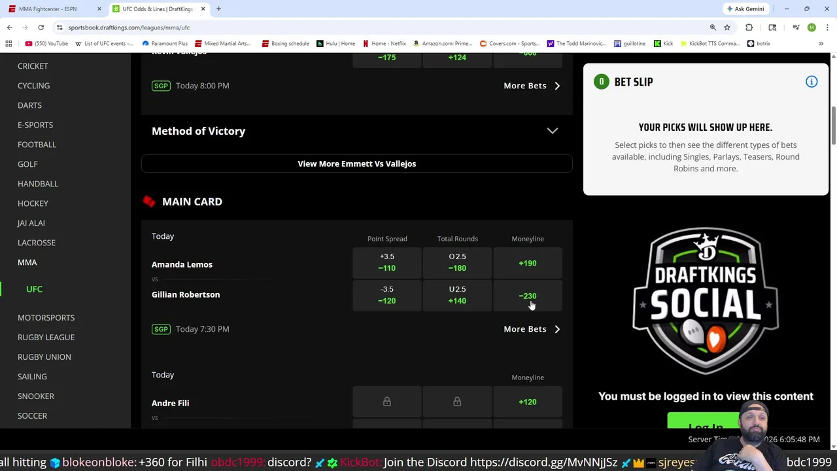Reload the page with the refresh icon
The image size is (837, 471).
41,27
